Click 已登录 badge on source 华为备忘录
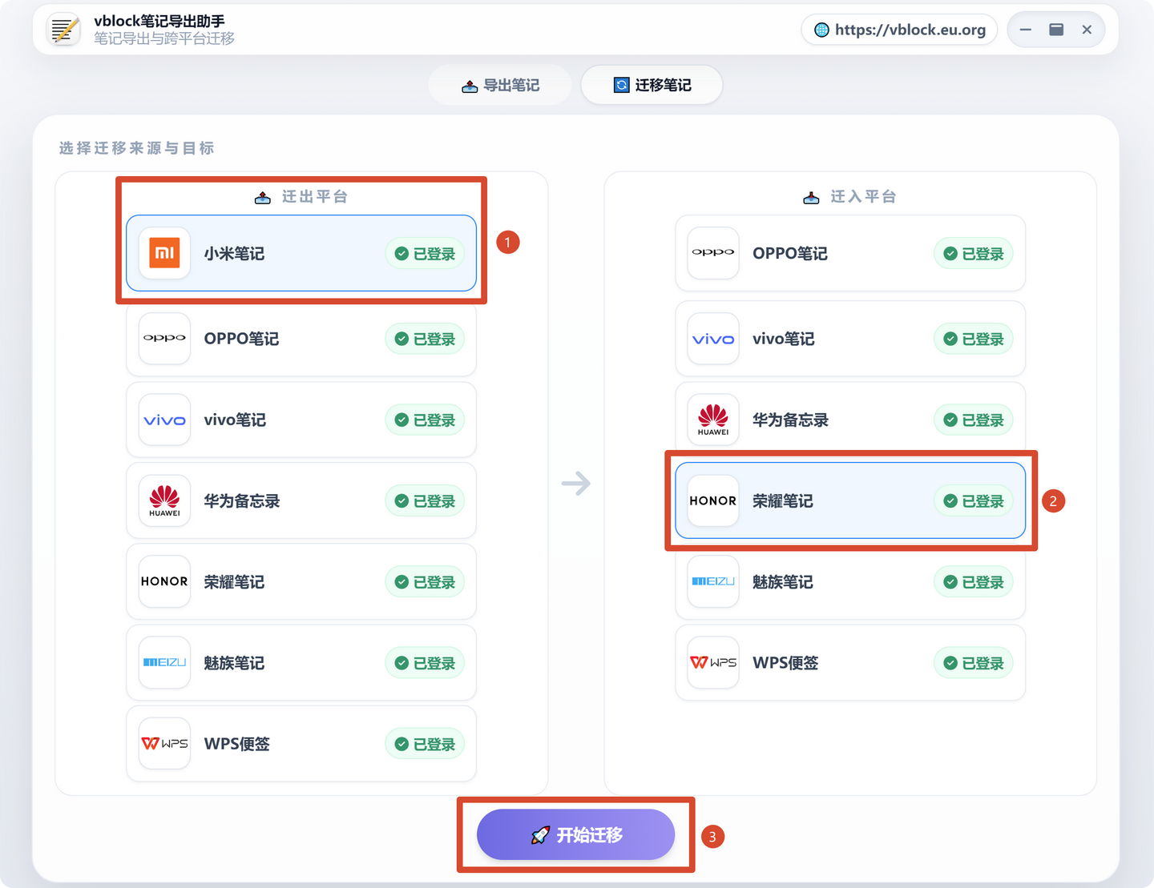This screenshot has height=888, width=1154. 425,501
